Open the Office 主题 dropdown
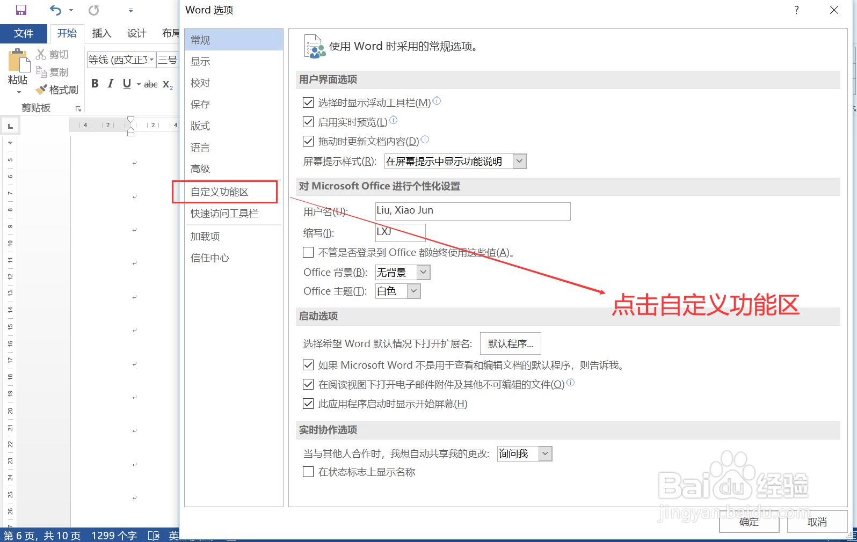 click(398, 291)
